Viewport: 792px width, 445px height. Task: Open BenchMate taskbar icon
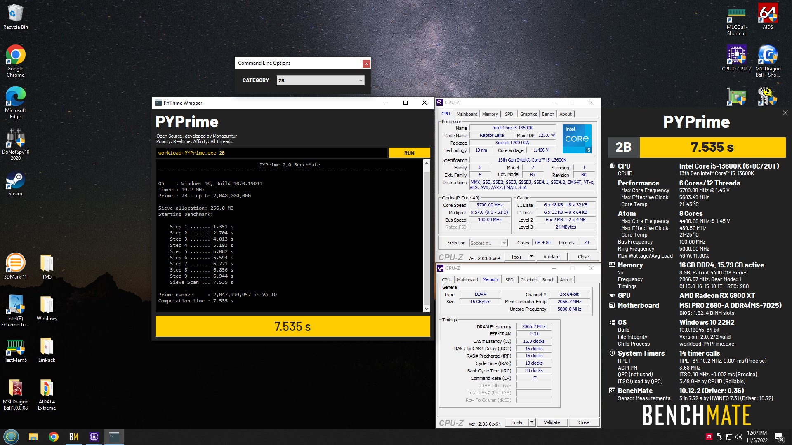pyautogui.click(x=74, y=437)
